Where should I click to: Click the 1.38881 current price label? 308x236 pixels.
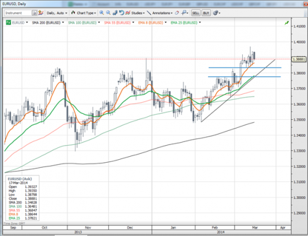(x=299, y=59)
